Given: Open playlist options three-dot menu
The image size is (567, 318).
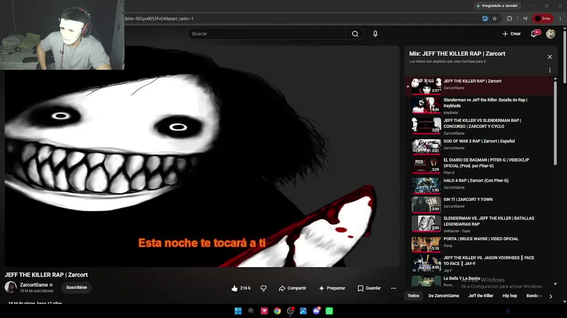Looking at the screenshot, I should tap(550, 70).
